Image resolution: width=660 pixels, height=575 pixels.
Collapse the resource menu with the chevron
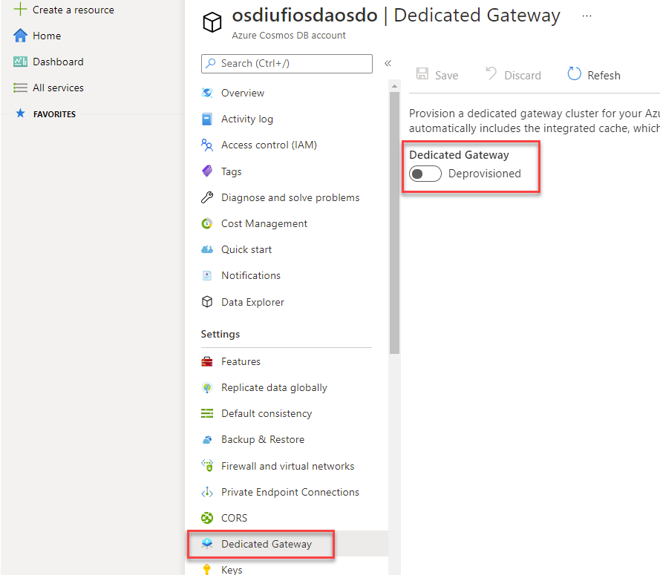pyautogui.click(x=388, y=63)
